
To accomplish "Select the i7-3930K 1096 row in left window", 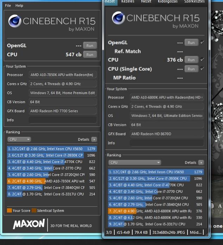I will pyautogui.click(x=52, y=155).
